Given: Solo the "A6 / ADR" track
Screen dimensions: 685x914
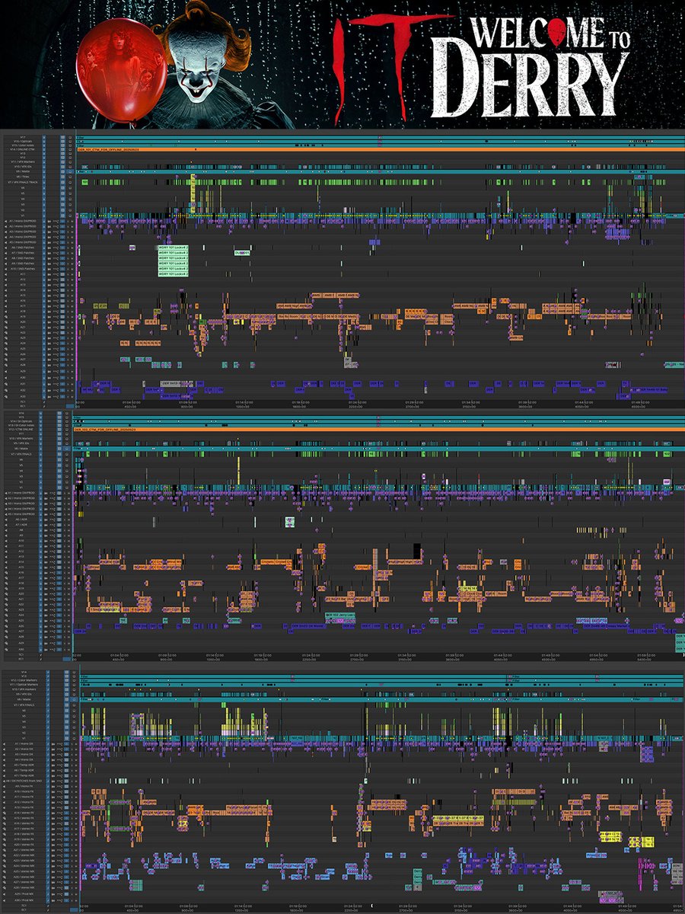Looking at the screenshot, I should (65, 519).
